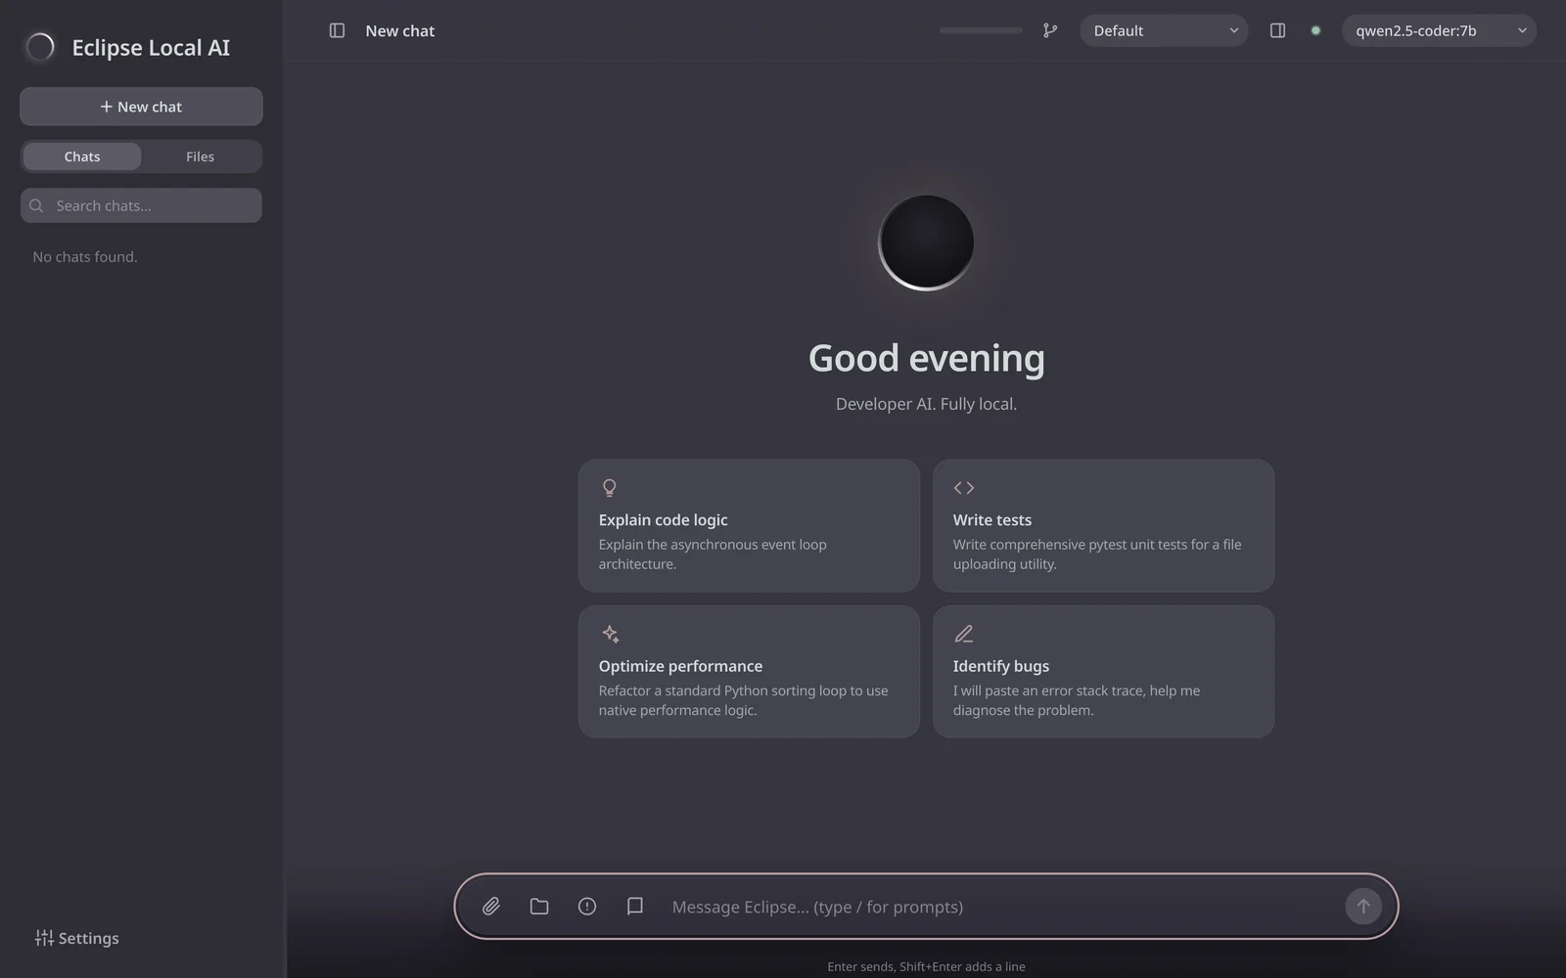Select the Optimize performance suggestion card
This screenshot has height=978, width=1566.
[x=749, y=672]
